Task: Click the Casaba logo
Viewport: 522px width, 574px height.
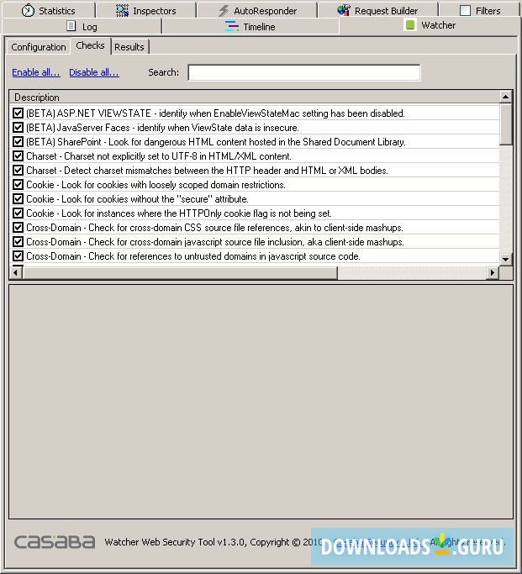Action: click(x=55, y=542)
